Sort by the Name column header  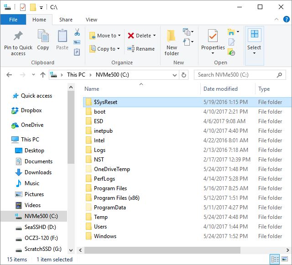click(141, 89)
